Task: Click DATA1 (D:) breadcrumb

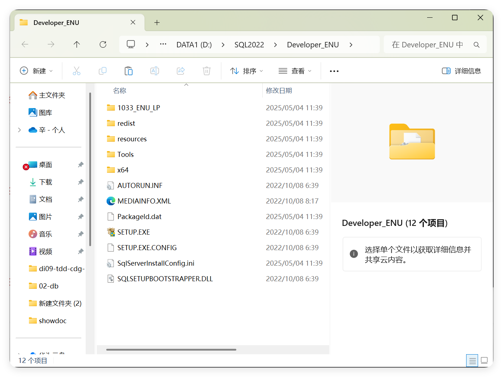Action: point(194,44)
